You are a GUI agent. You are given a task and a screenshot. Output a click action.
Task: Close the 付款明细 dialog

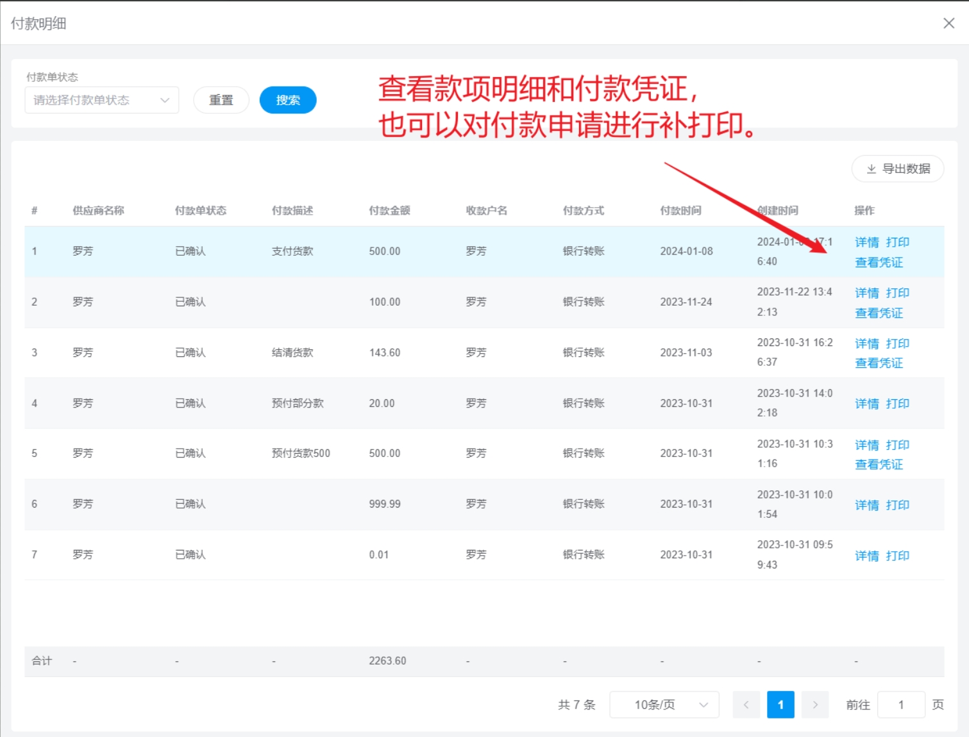click(x=948, y=23)
